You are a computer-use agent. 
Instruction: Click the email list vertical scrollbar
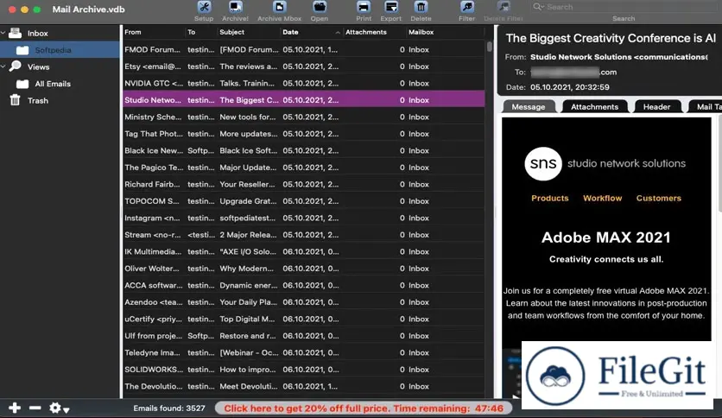pos(489,47)
